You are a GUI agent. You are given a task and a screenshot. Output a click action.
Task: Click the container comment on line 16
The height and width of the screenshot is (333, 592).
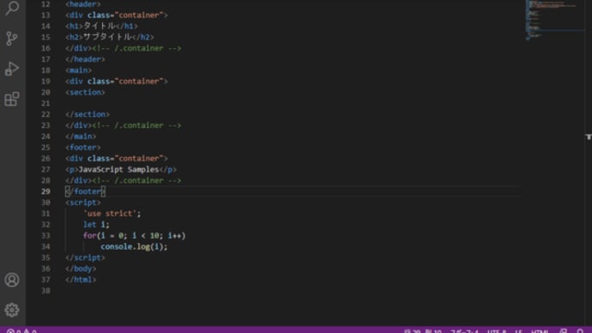(136, 48)
